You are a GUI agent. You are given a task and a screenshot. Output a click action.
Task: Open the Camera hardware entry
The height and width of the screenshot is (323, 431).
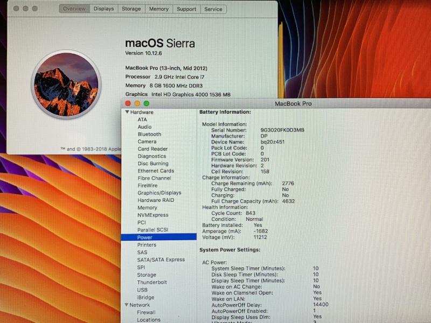point(147,142)
